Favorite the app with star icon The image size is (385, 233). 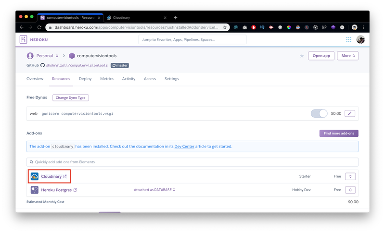[x=302, y=56]
